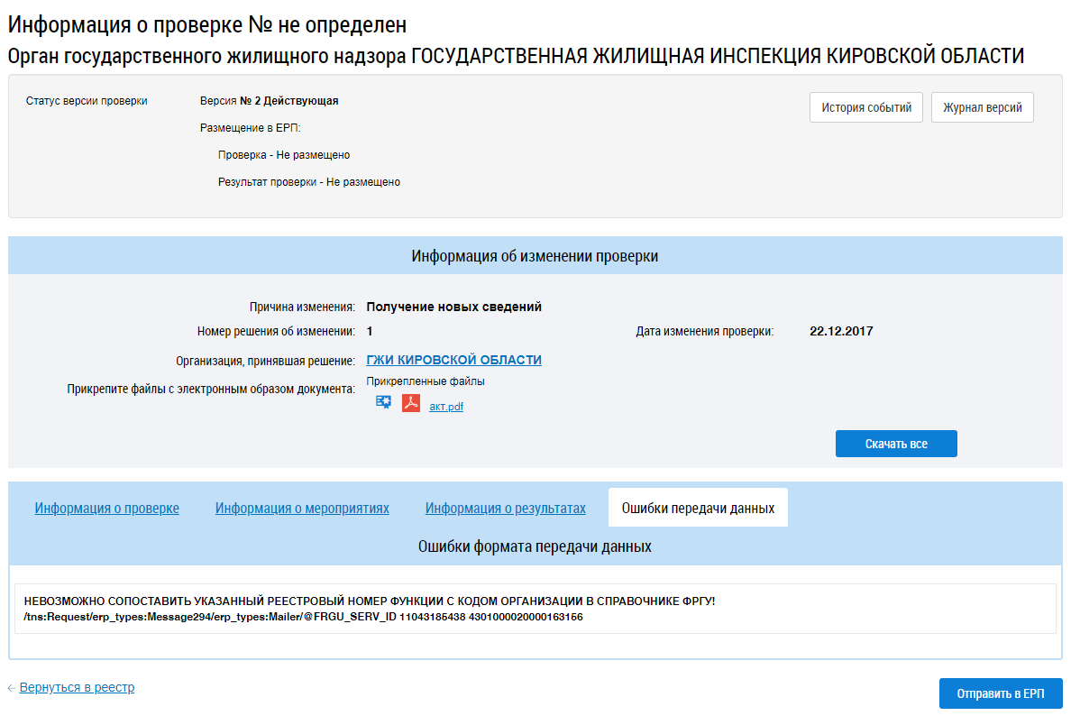Image resolution: width=1071 pixels, height=725 pixels.
Task: Click the Организация, принявшая решение label
Action: coord(265,361)
